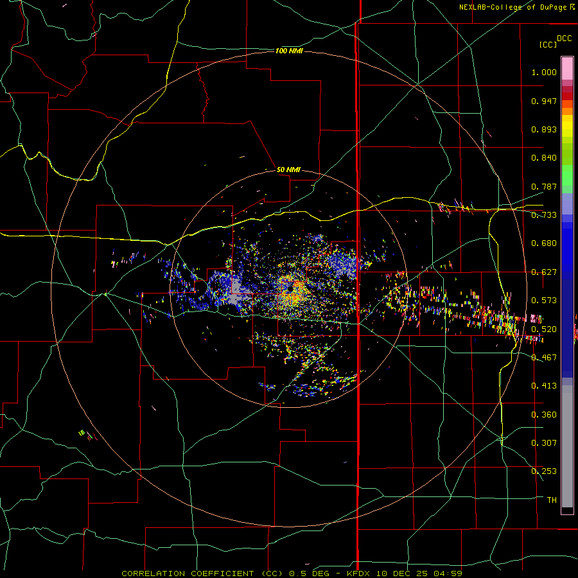Select the 0.733 legend value
578x578 pixels.
tap(544, 215)
